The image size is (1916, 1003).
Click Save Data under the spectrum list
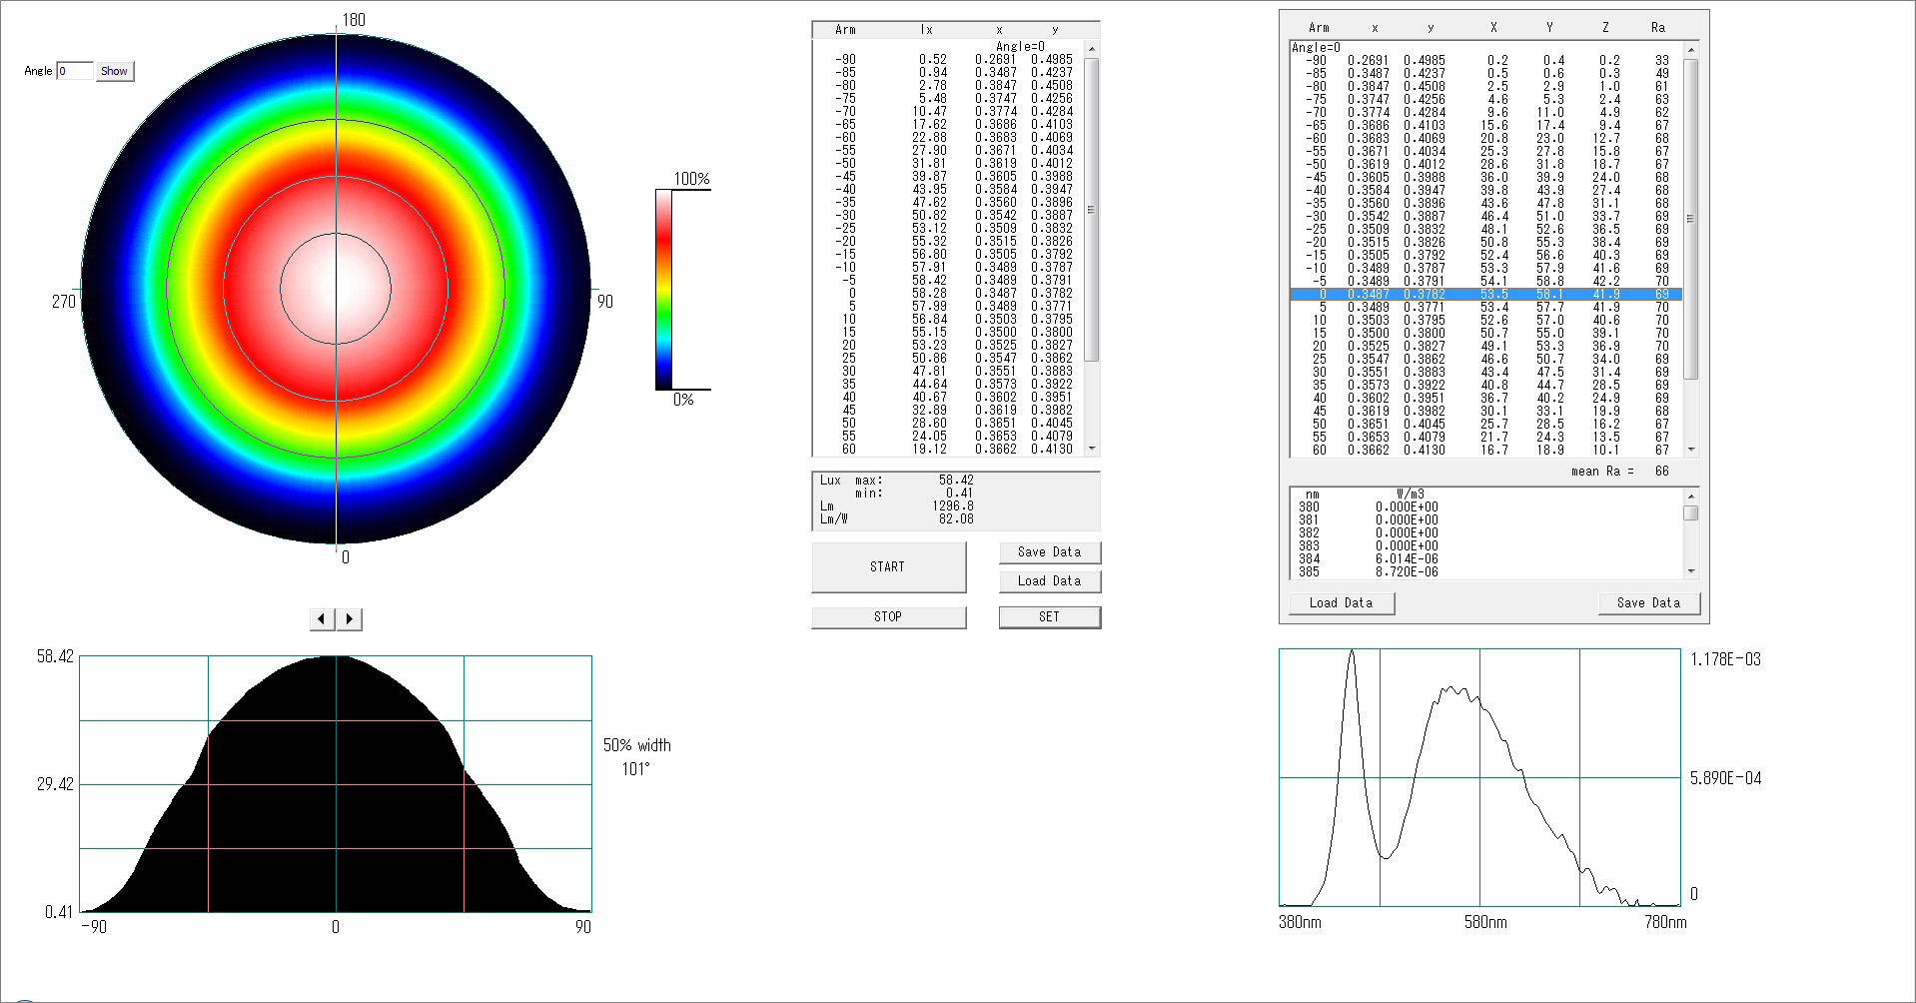tap(1648, 603)
